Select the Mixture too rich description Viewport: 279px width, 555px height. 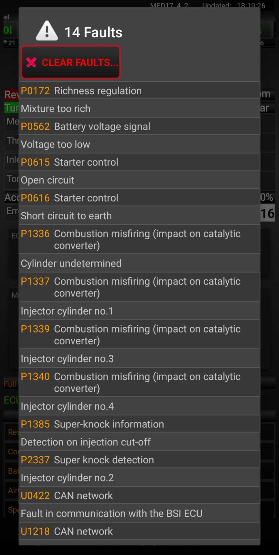pyautogui.click(x=139, y=109)
